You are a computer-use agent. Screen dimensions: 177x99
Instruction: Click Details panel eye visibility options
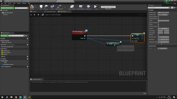(175, 8)
